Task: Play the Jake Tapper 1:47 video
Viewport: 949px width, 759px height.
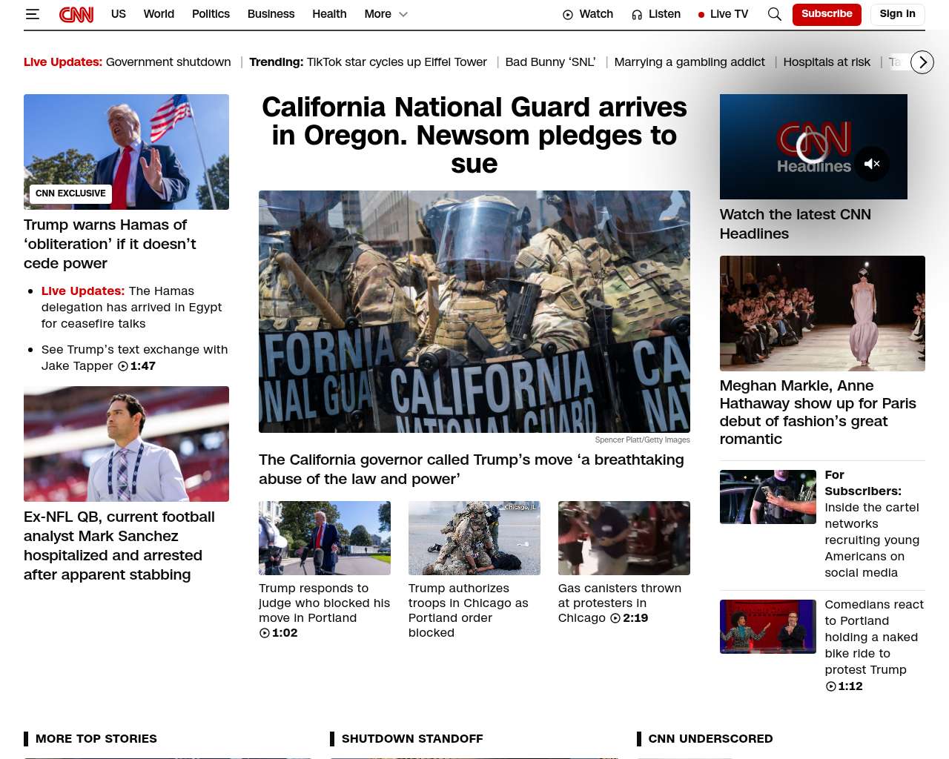Action: [123, 366]
